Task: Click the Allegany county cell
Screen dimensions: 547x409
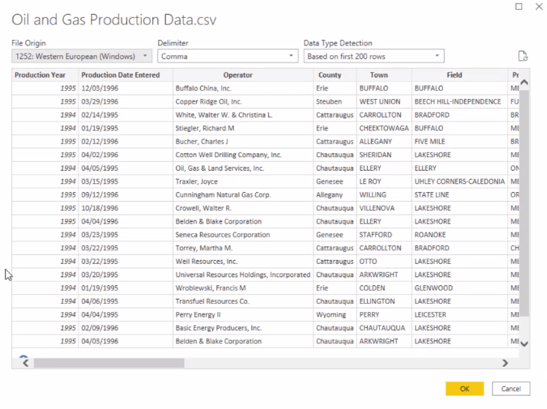Action: tap(335, 194)
